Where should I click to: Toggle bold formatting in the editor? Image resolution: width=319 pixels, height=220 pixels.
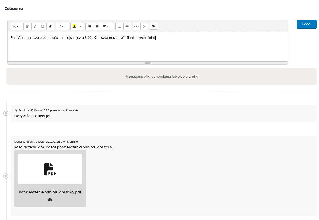tap(27, 26)
